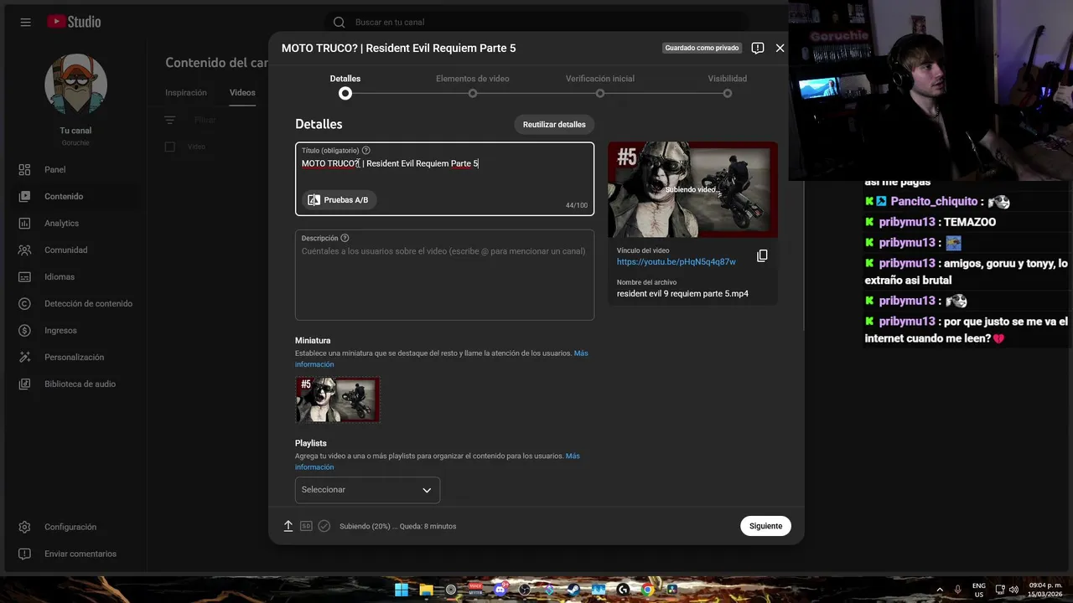Focus the Buscar en tu canal search field
The width and height of the screenshot is (1073, 603).
point(536,22)
